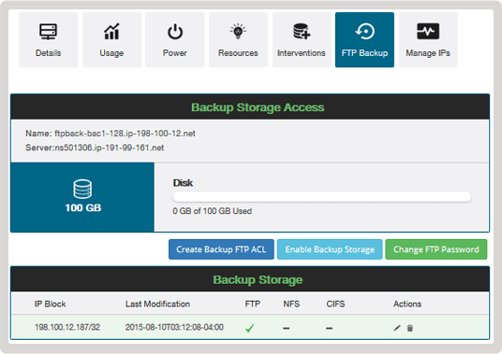Open the Manage IPs monitor icon
The image size is (502, 354).
point(428,31)
